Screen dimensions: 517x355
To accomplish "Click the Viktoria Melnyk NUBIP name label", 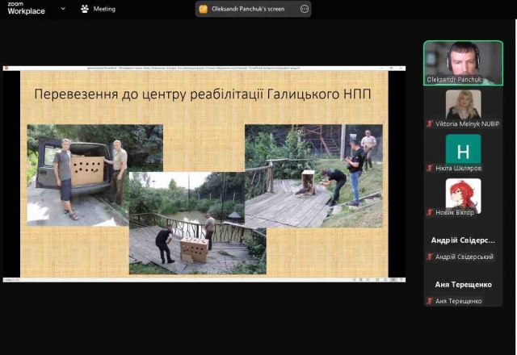I will click(x=467, y=123).
